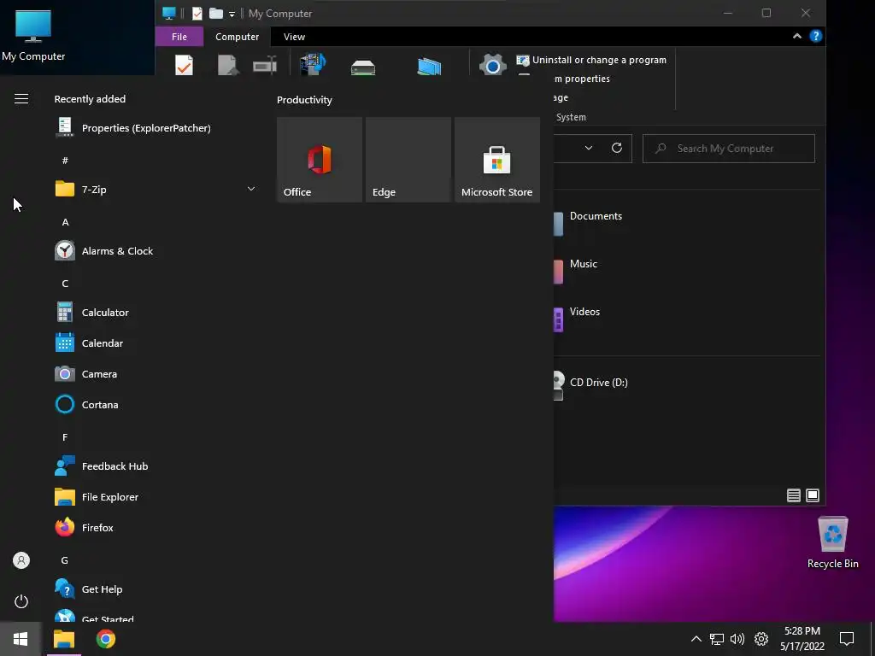Open the Microsoft Store tile
875x656 pixels.
(x=497, y=160)
